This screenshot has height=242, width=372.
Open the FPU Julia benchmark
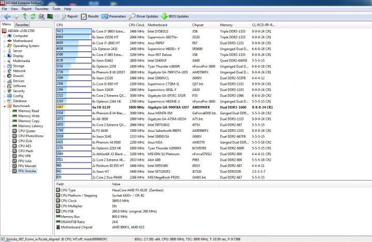coord(22,161)
